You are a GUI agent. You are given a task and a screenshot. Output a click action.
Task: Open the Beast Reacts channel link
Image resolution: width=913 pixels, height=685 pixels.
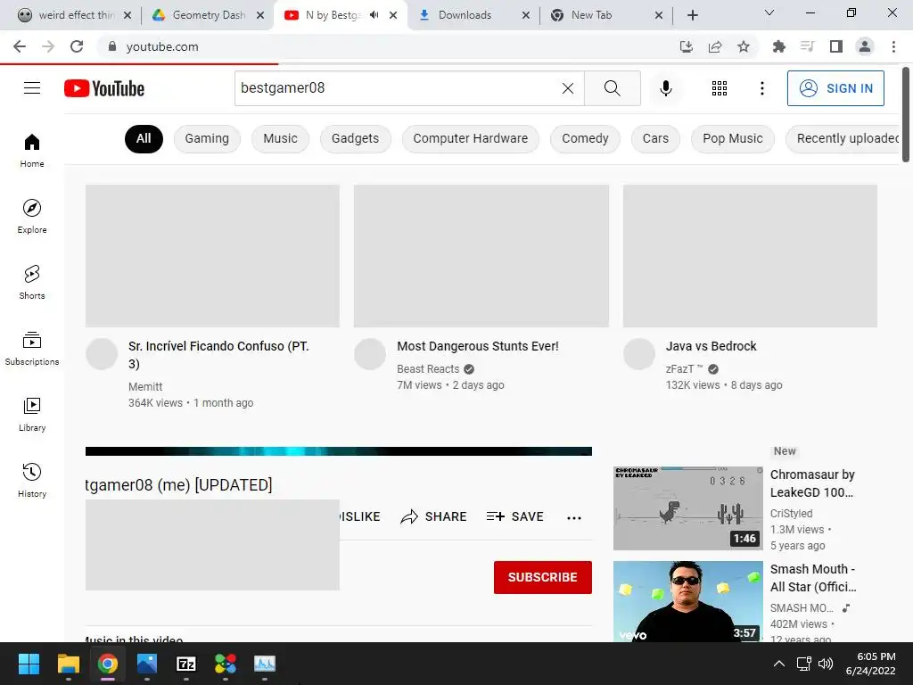(428, 369)
